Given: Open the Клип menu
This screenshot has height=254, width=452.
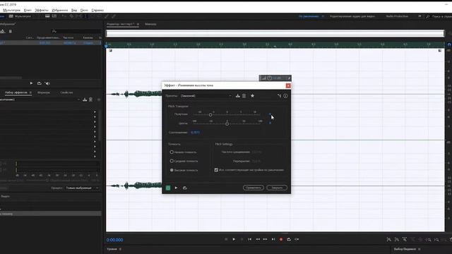Looking at the screenshot, I should [x=28, y=10].
